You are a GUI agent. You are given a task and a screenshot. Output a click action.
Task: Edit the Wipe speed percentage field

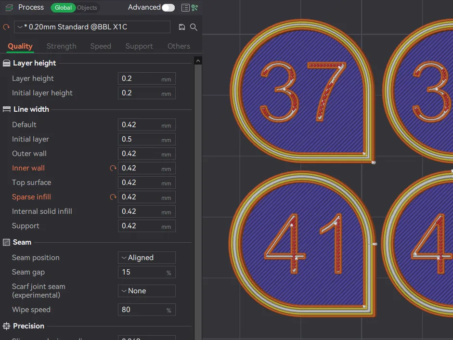[x=147, y=310]
